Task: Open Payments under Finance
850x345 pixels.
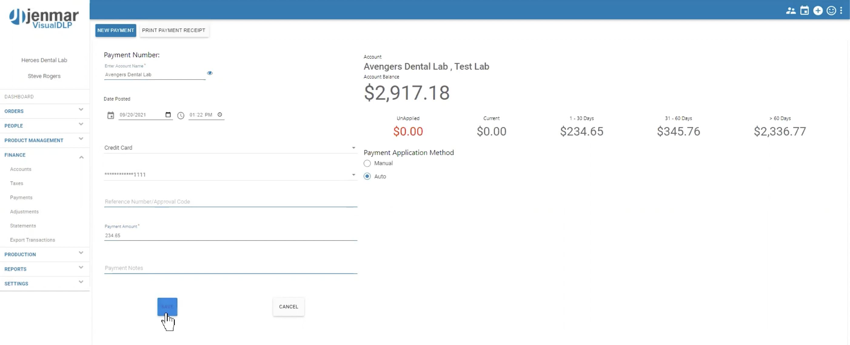Action: click(x=21, y=197)
